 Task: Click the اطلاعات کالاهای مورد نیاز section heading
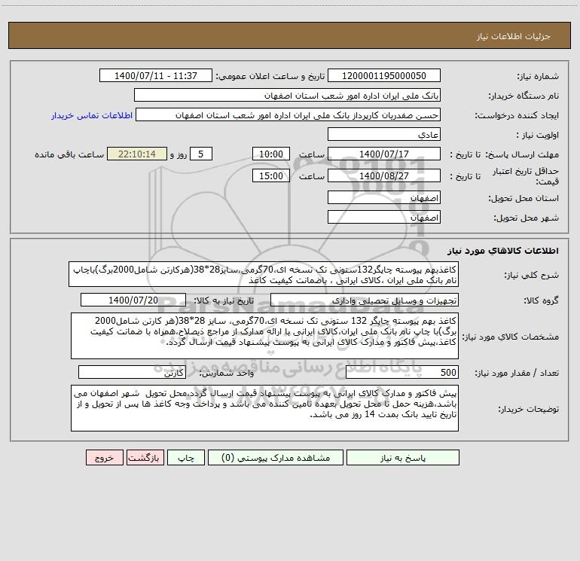point(503,251)
